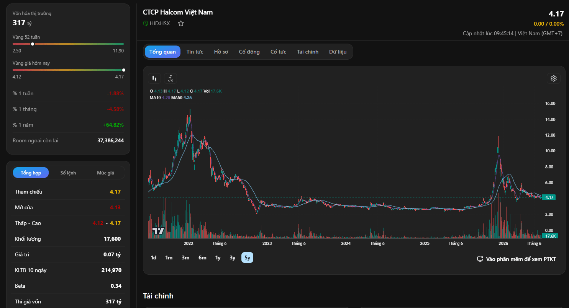Click the Dữ liệu tab
This screenshot has width=569, height=308.
pyautogui.click(x=338, y=52)
